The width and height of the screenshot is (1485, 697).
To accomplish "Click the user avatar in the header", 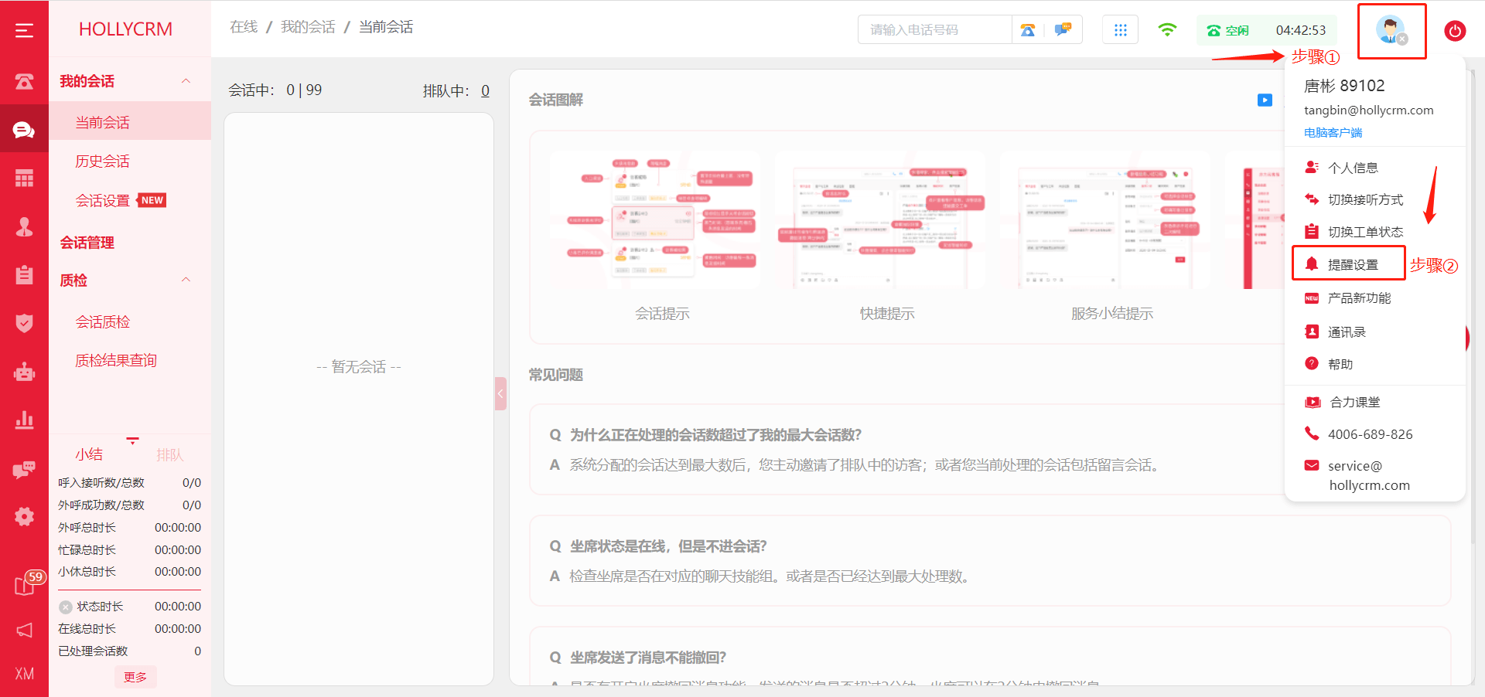I will coord(1391,31).
